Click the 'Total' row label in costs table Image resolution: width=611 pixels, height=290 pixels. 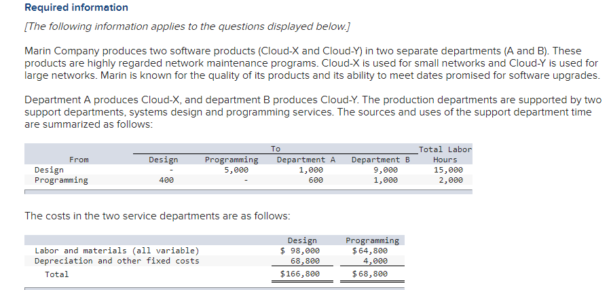click(57, 274)
